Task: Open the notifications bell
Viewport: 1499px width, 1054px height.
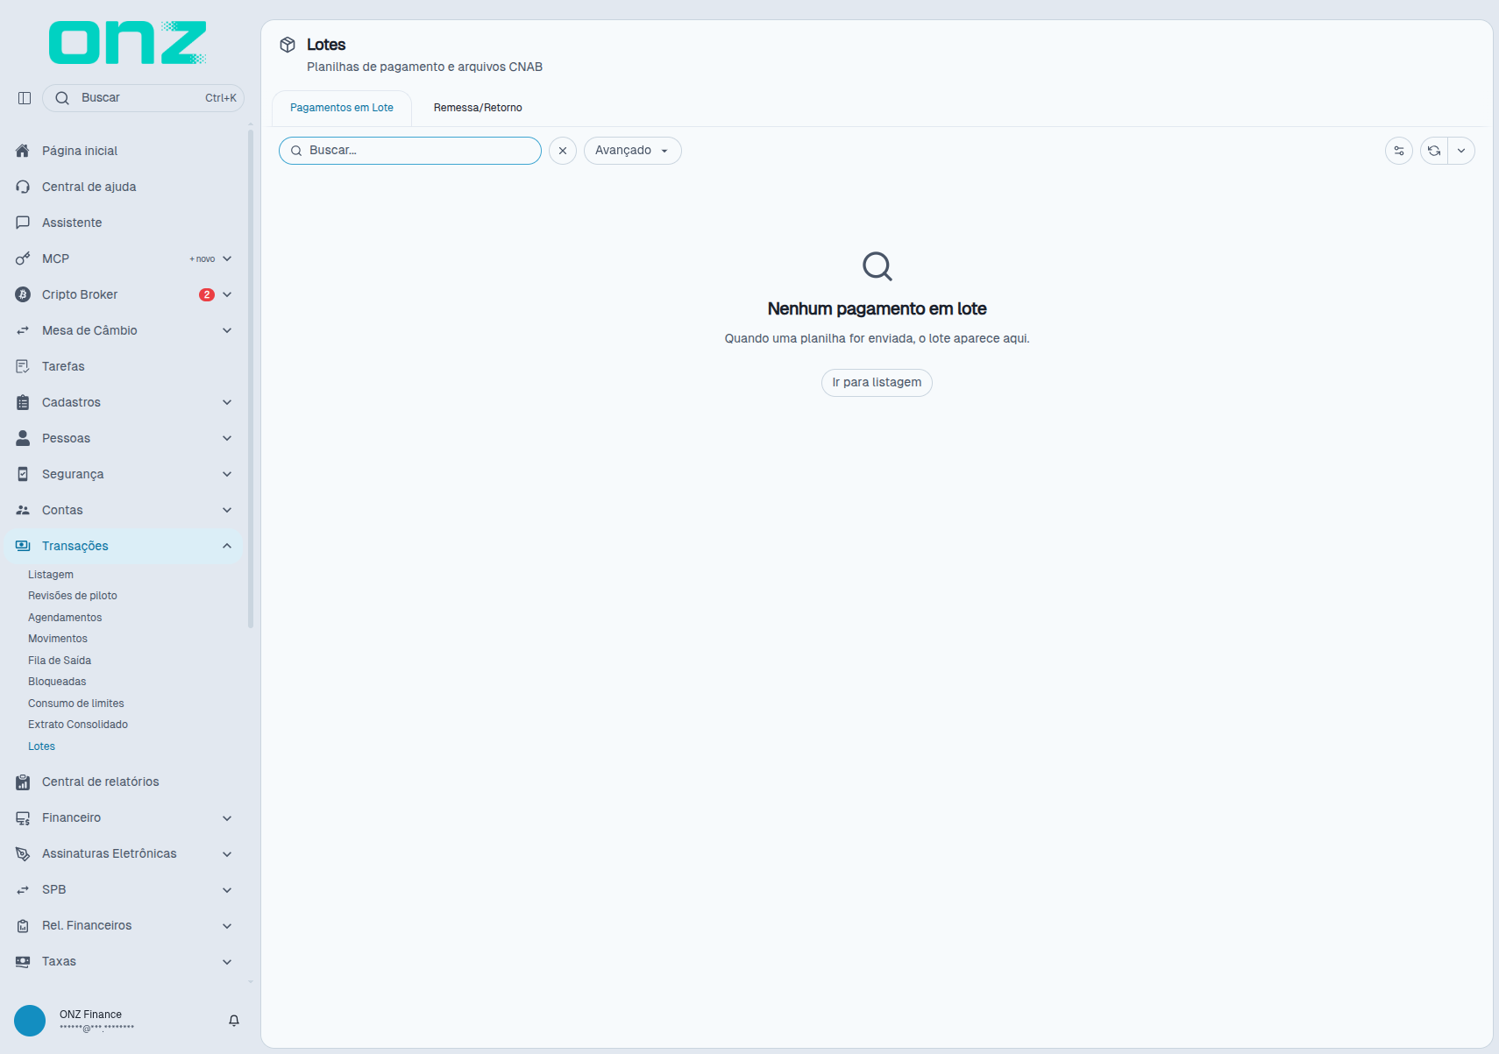Action: pyautogui.click(x=234, y=1021)
